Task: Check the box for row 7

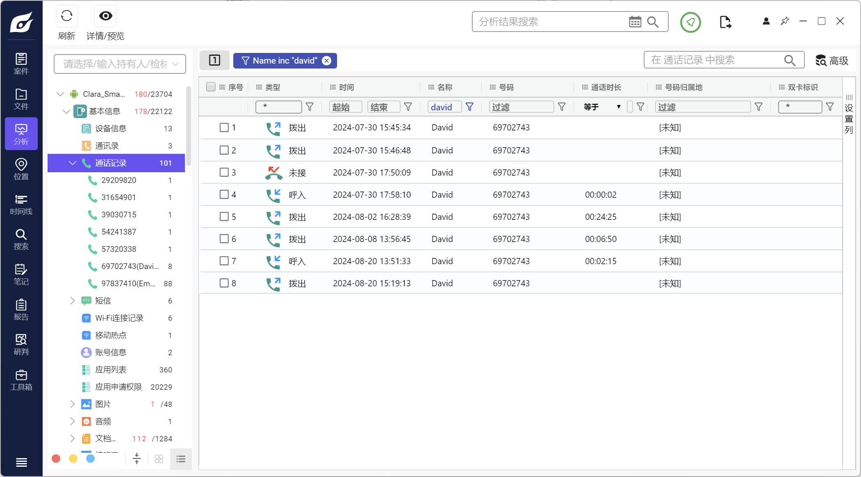Action: [x=224, y=261]
